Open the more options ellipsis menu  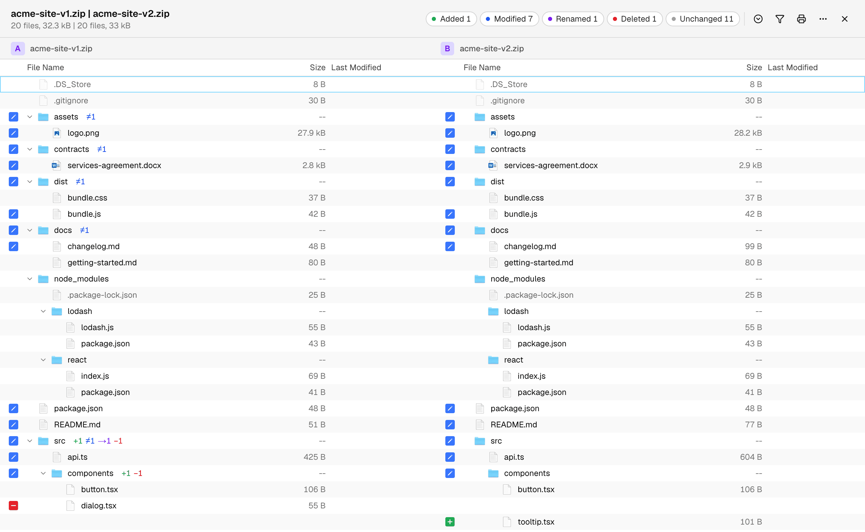click(823, 19)
